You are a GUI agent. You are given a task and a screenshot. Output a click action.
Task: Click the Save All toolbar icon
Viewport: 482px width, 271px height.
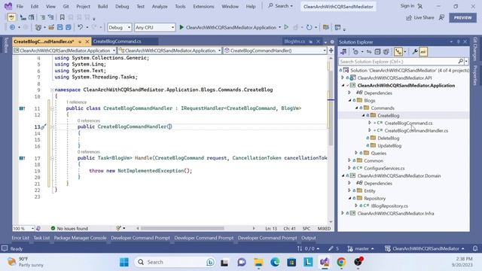coord(69,27)
